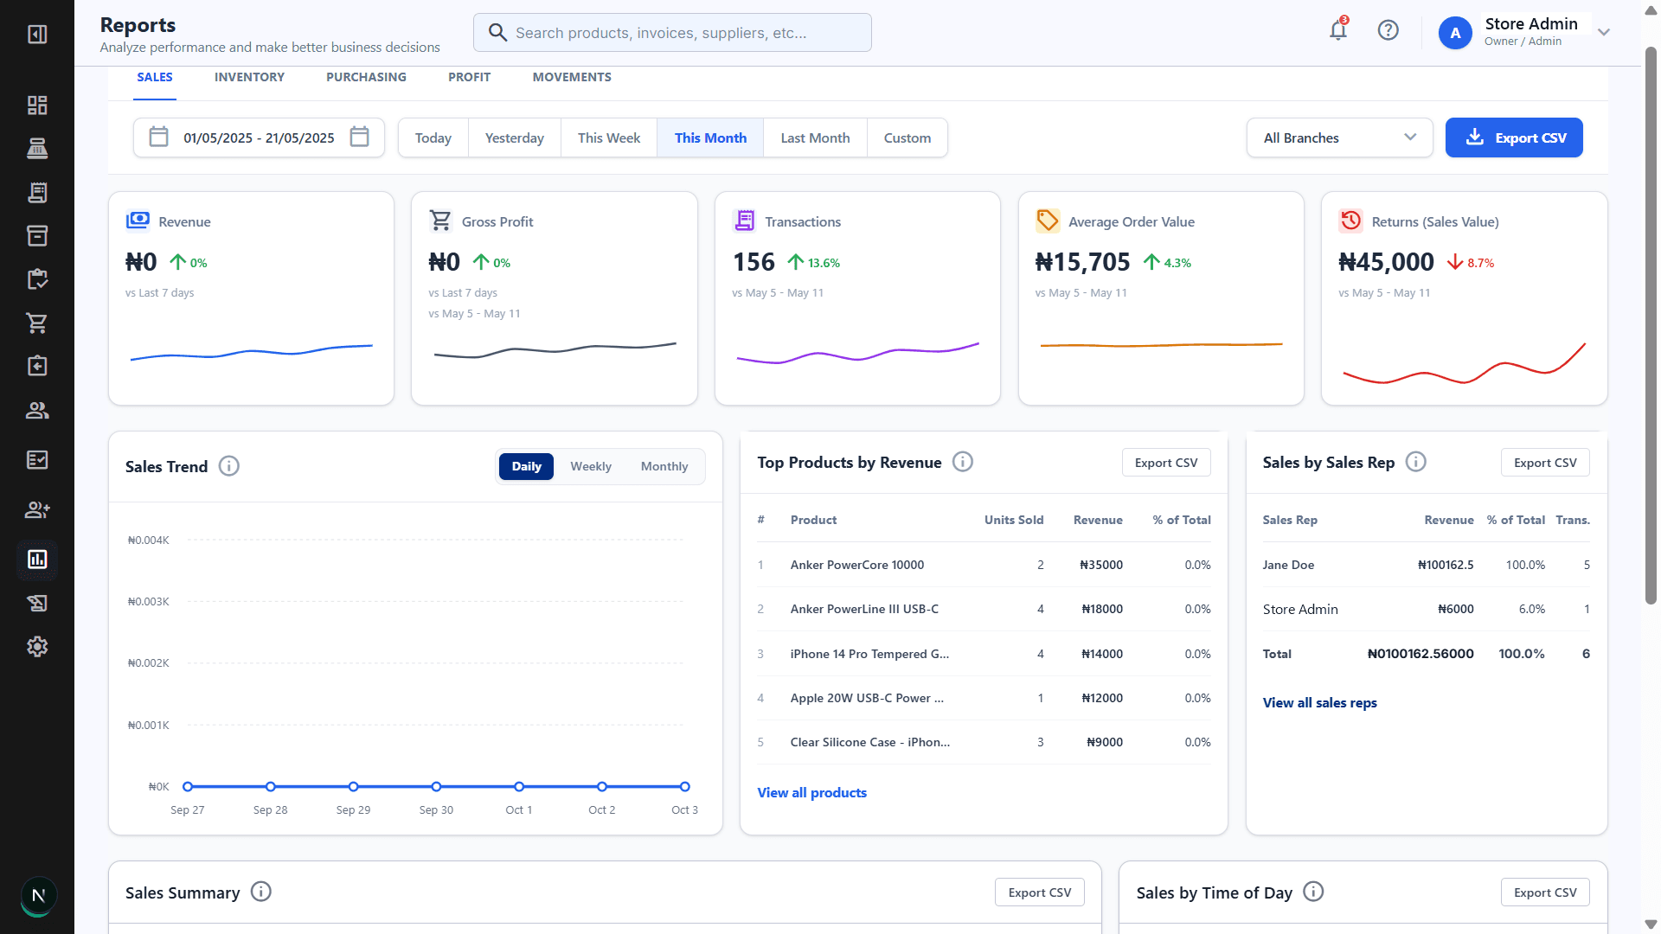
Task: Open the inventory archive box icon in sidebar
Action: click(x=37, y=235)
